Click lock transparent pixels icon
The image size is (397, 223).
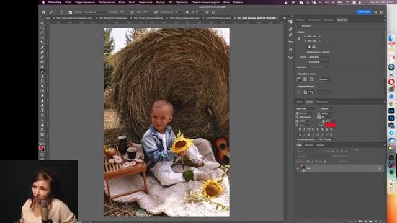[x=308, y=162]
